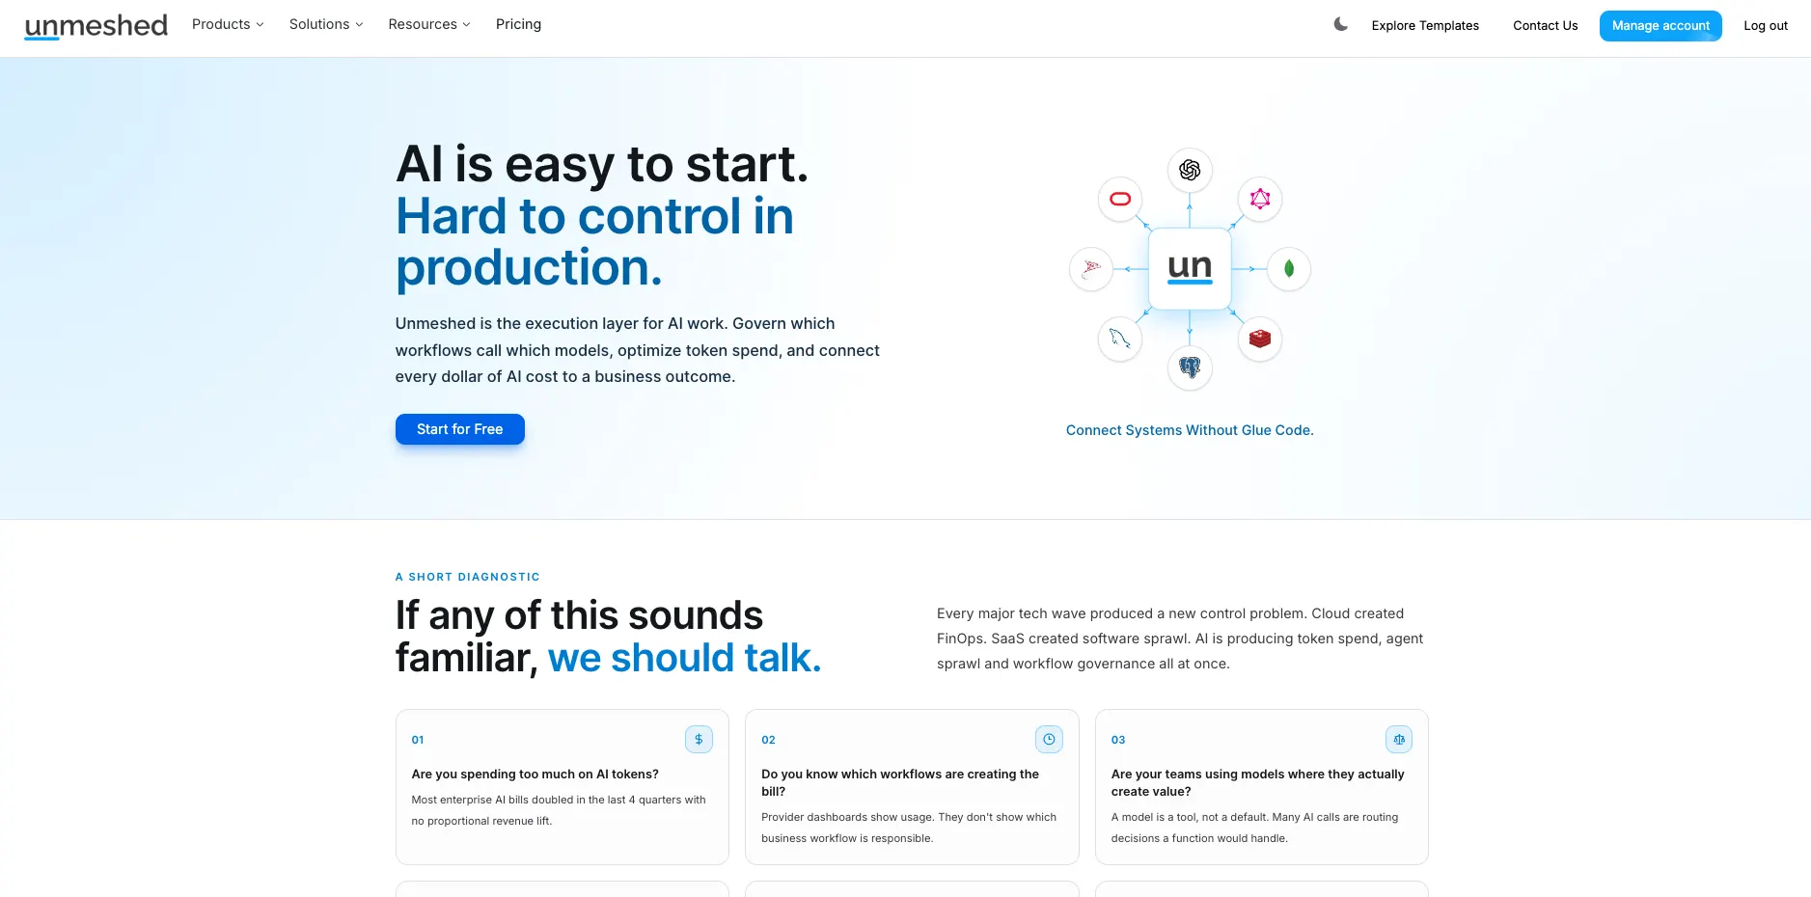Click the "Every major tech wave" paragraph

tap(1180, 639)
